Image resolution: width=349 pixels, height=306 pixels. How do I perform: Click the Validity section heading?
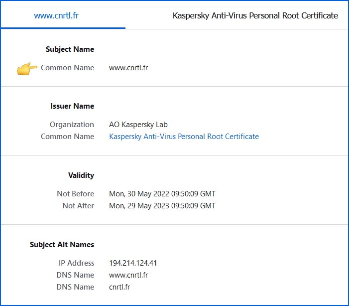coord(81,175)
